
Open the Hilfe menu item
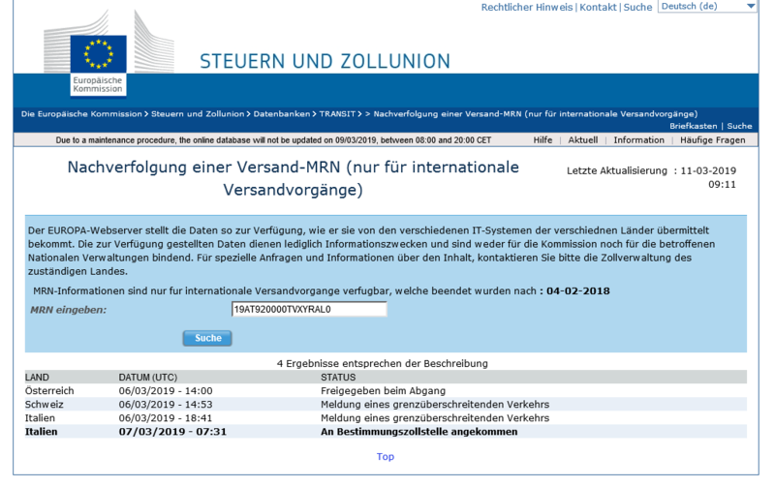coord(542,140)
